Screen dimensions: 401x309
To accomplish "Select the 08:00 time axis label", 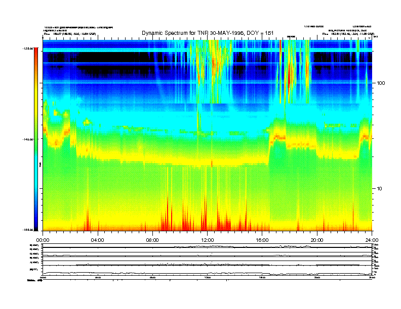I will [152, 240].
